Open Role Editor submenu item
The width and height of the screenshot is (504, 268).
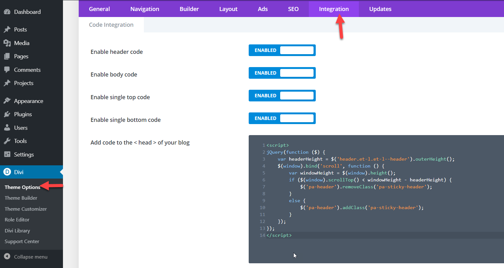pos(17,220)
